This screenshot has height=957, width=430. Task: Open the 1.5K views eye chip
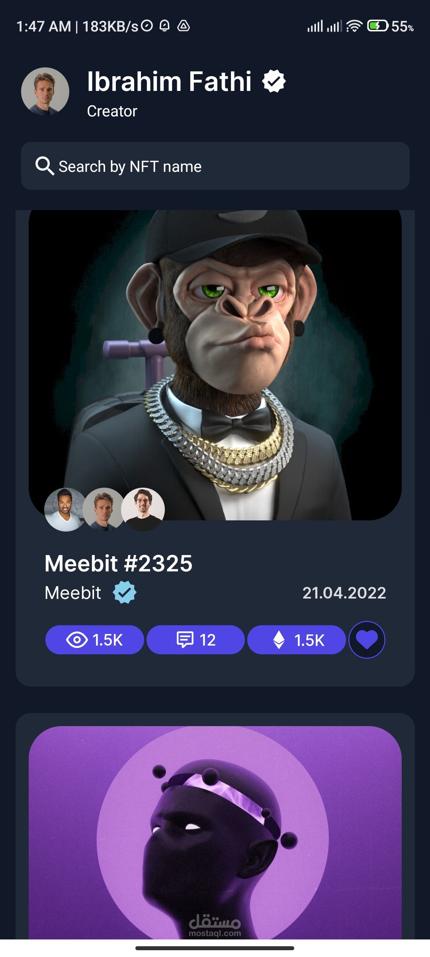pos(95,640)
